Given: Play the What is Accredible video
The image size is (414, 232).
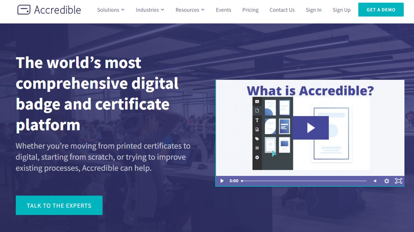Looking at the screenshot, I should tap(310, 128).
